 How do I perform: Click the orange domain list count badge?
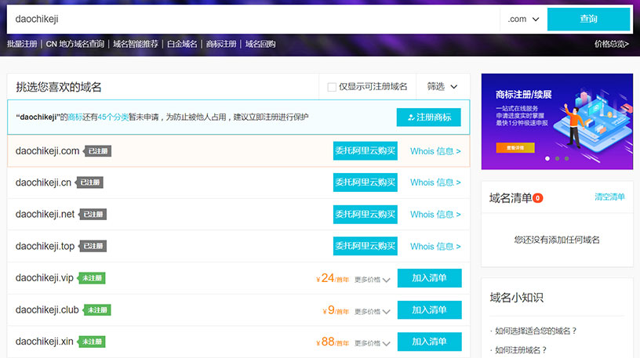click(537, 198)
